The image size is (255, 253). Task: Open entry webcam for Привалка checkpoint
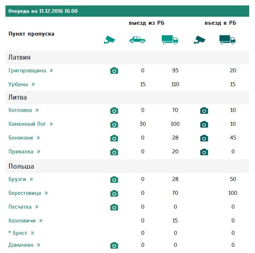pyautogui.click(x=204, y=152)
